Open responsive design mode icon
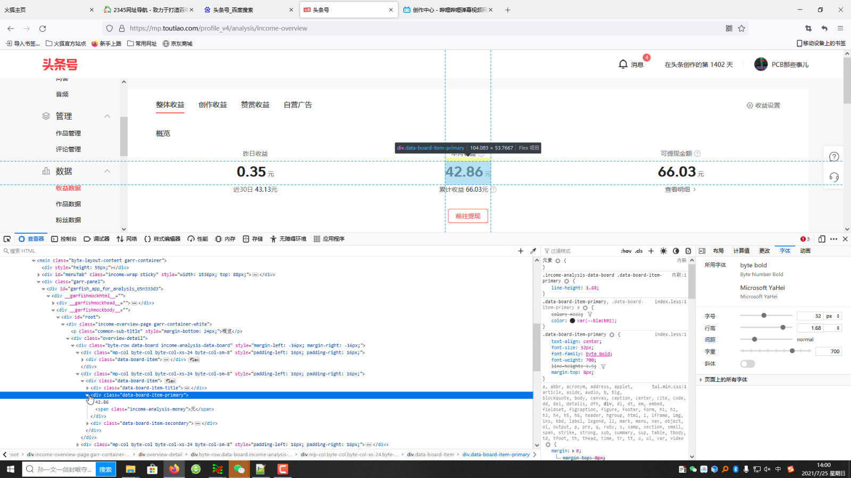Image resolution: width=851 pixels, height=478 pixels. click(822, 239)
